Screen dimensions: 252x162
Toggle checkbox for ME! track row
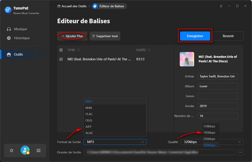[x=61, y=59]
